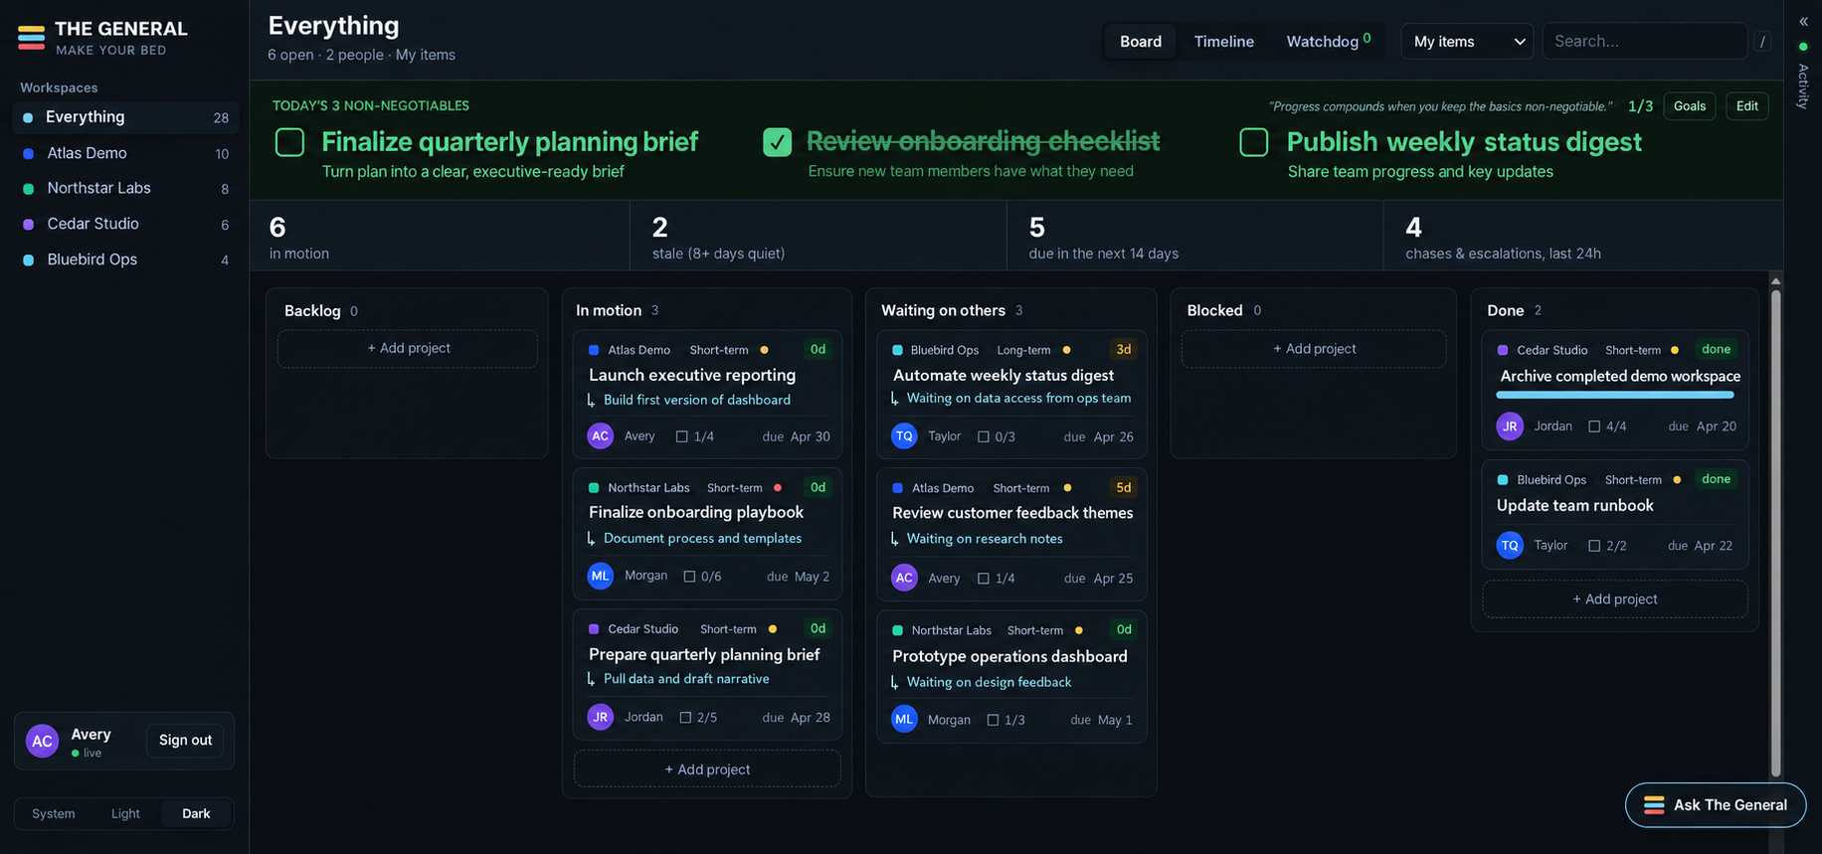Open the Board view tab
The height and width of the screenshot is (854, 1822).
[x=1141, y=42]
